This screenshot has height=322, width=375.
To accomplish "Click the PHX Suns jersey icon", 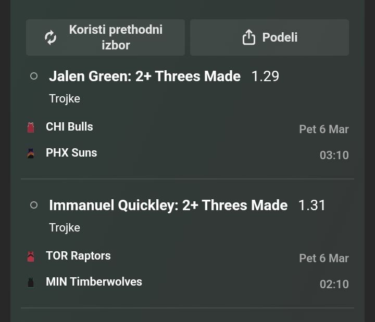I will (31, 153).
